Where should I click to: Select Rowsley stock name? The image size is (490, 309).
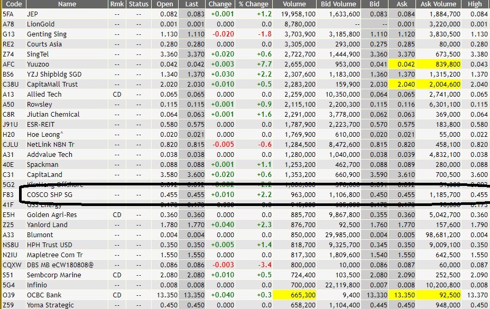pyautogui.click(x=39, y=104)
